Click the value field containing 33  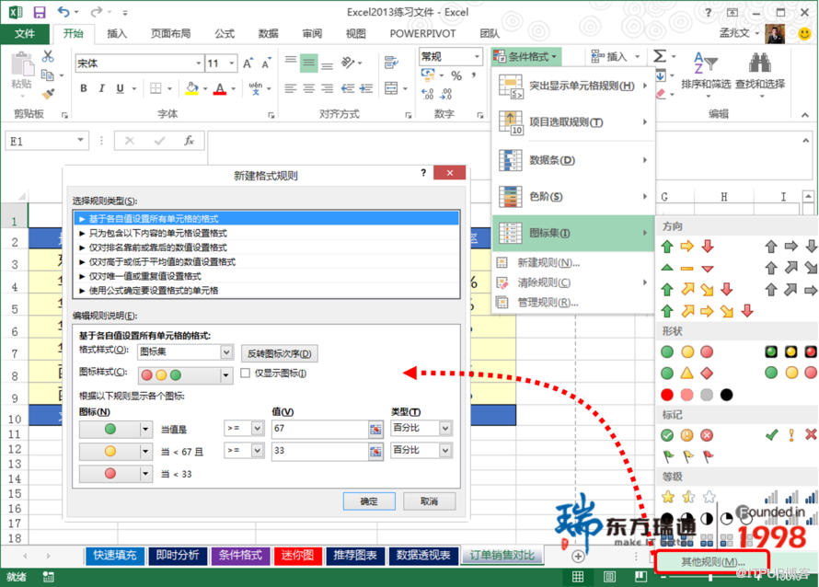point(318,451)
